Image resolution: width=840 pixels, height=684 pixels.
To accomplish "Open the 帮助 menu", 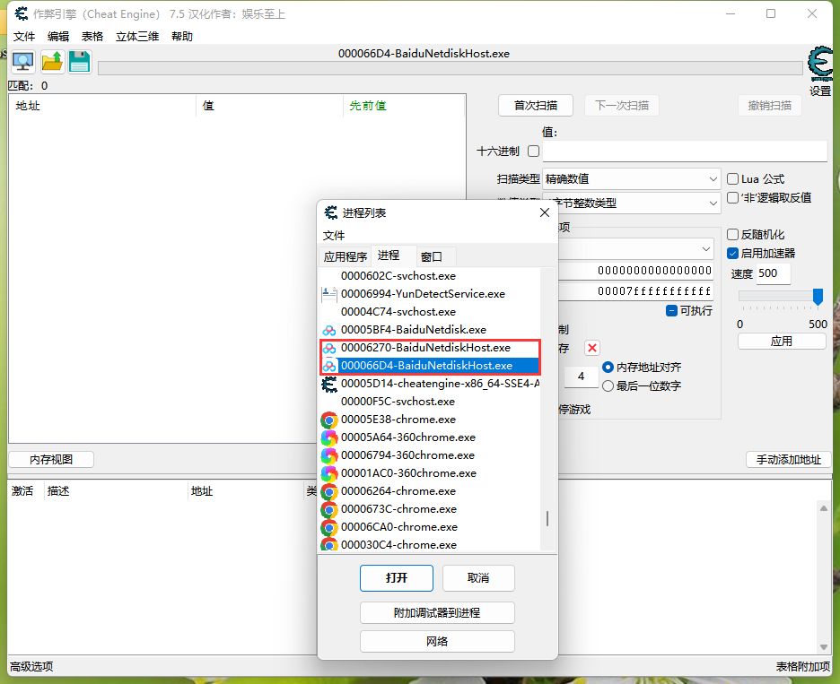I will pyautogui.click(x=182, y=37).
